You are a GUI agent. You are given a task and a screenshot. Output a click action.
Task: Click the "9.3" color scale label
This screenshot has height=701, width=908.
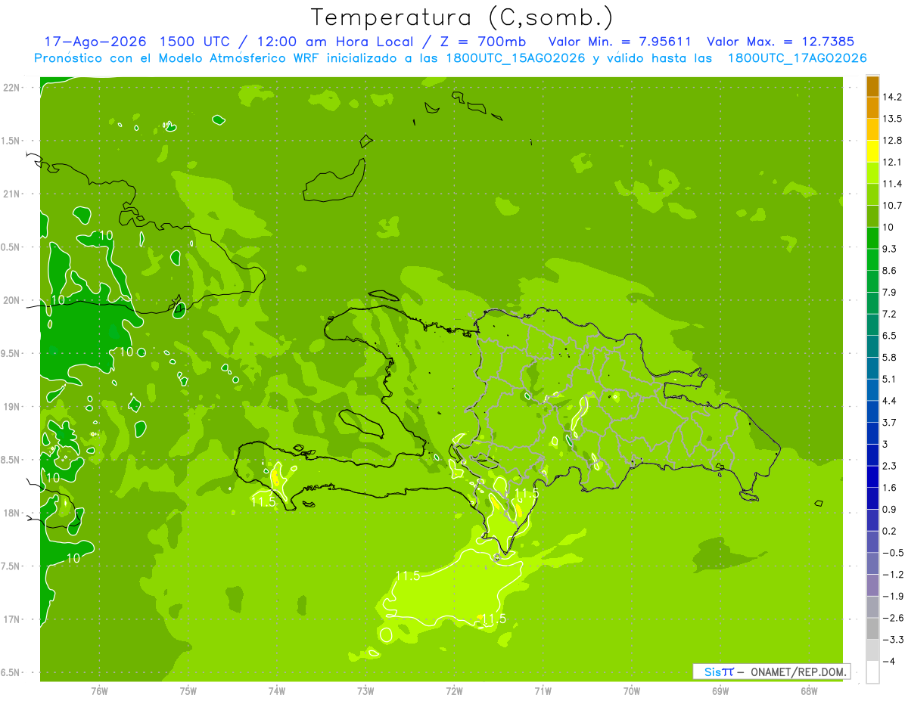point(889,249)
